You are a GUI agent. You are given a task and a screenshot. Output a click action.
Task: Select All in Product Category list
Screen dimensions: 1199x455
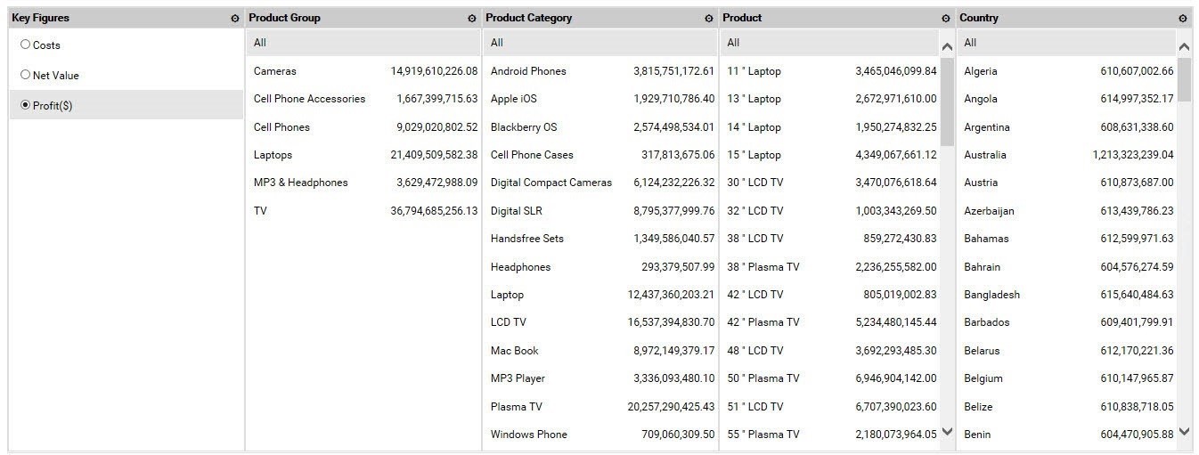coord(497,43)
